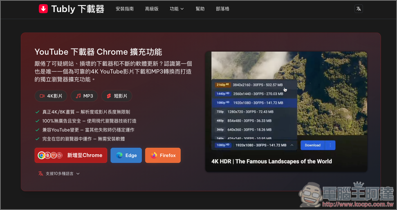Choose the 720p 1280x720 quality option
The height and width of the screenshot is (210, 397).
pyautogui.click(x=254, y=112)
